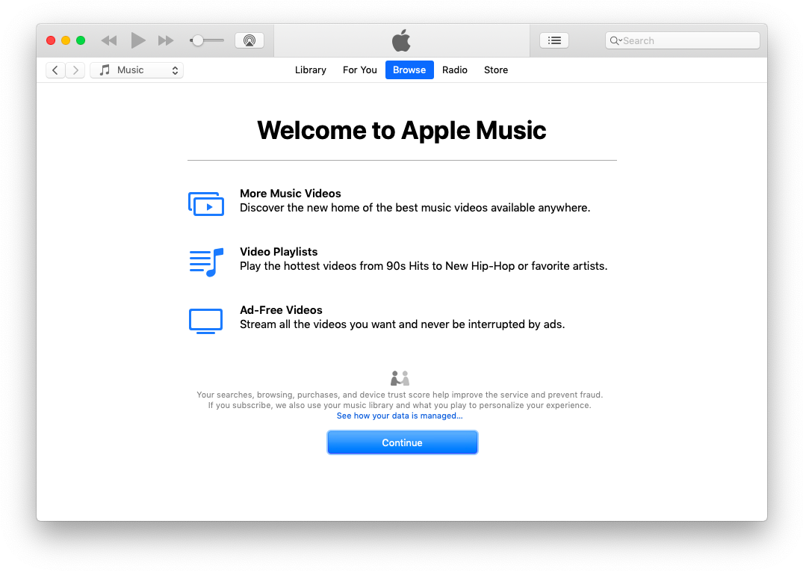803x571 pixels.
Task: Click the More Music Videos icon
Action: tap(206, 203)
